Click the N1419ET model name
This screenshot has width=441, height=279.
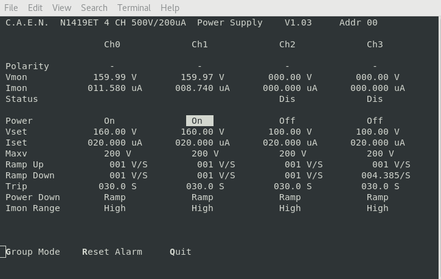click(79, 22)
